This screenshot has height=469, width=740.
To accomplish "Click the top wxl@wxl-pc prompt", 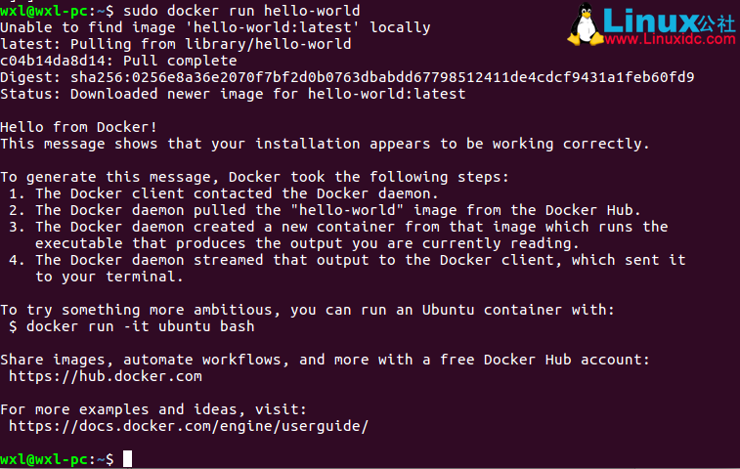I will (57, 11).
